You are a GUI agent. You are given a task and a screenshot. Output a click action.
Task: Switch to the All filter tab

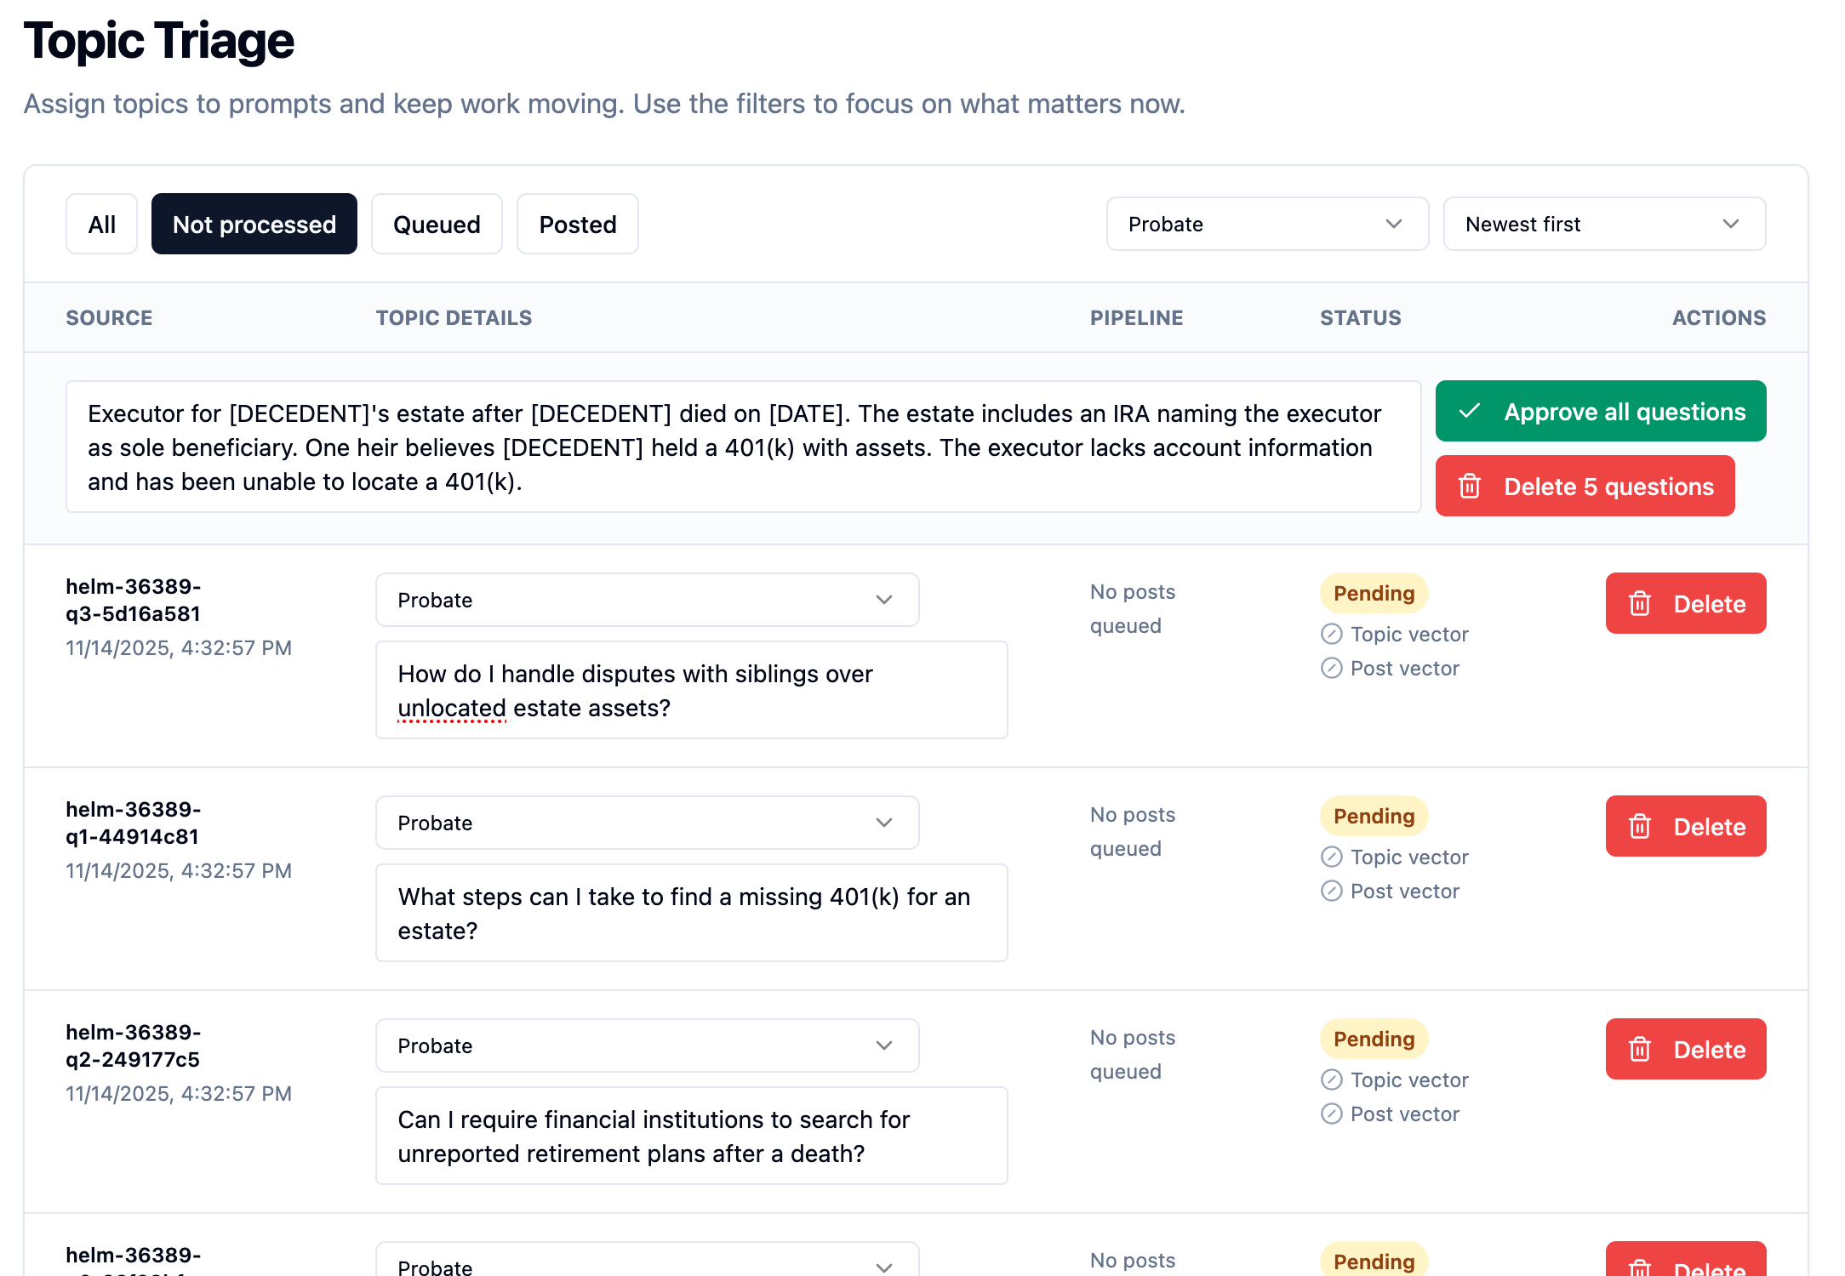click(101, 224)
